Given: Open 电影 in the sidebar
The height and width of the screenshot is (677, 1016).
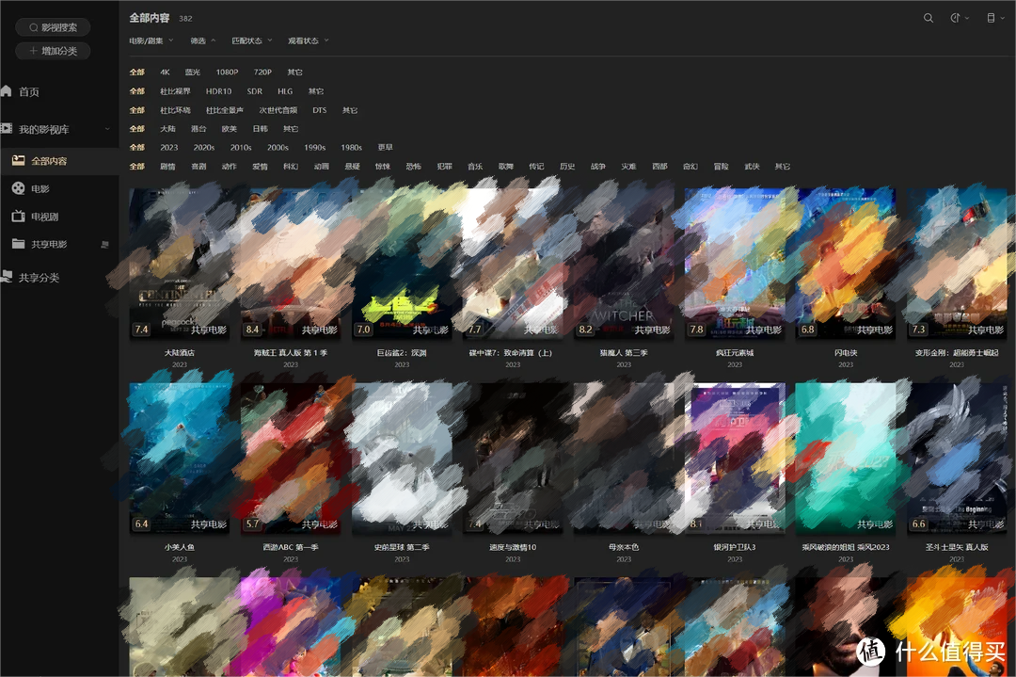Looking at the screenshot, I should pyautogui.click(x=40, y=188).
